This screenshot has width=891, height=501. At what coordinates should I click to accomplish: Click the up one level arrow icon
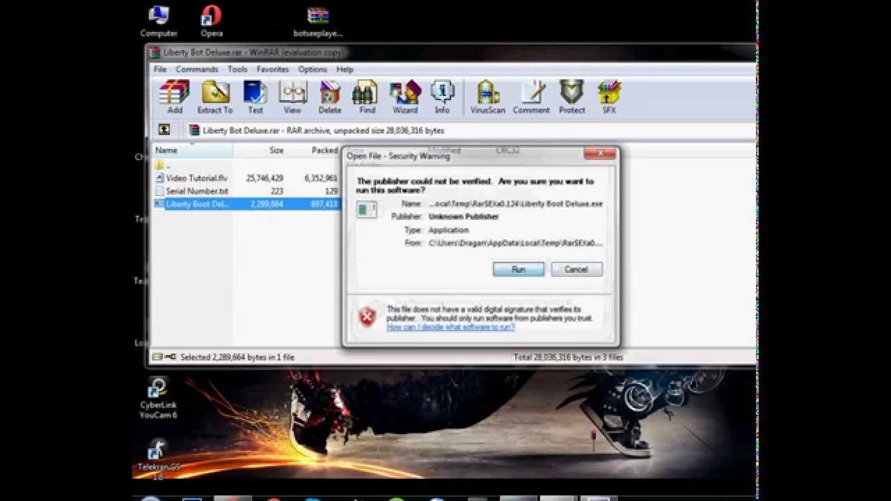(x=164, y=129)
